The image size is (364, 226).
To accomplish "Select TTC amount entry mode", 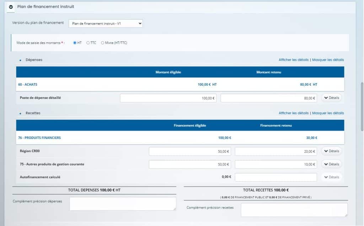I will (88, 43).
